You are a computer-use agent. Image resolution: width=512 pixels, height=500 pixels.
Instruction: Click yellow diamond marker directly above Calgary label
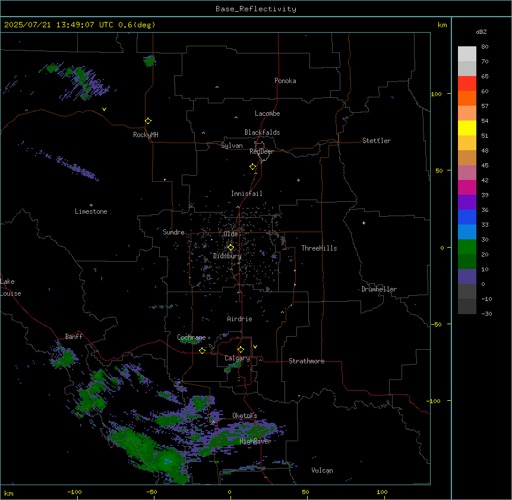241,350
